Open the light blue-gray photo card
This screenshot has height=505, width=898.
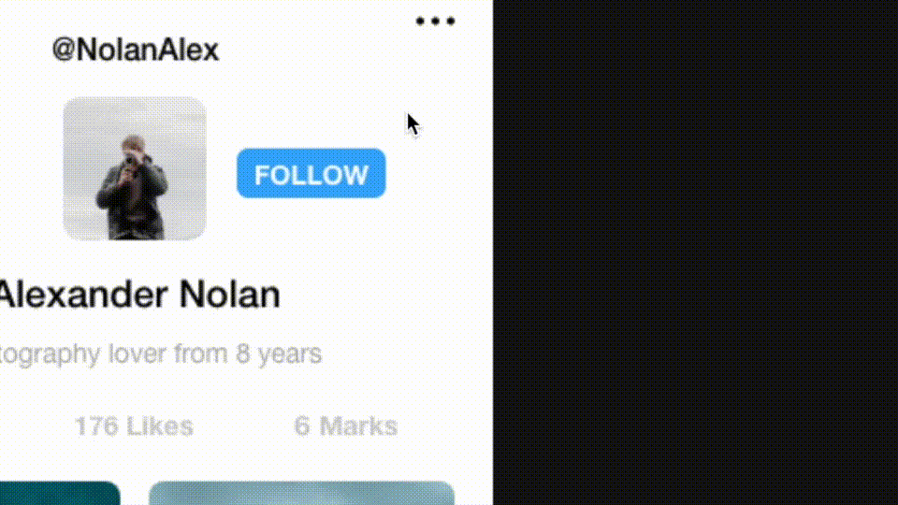coord(302,493)
